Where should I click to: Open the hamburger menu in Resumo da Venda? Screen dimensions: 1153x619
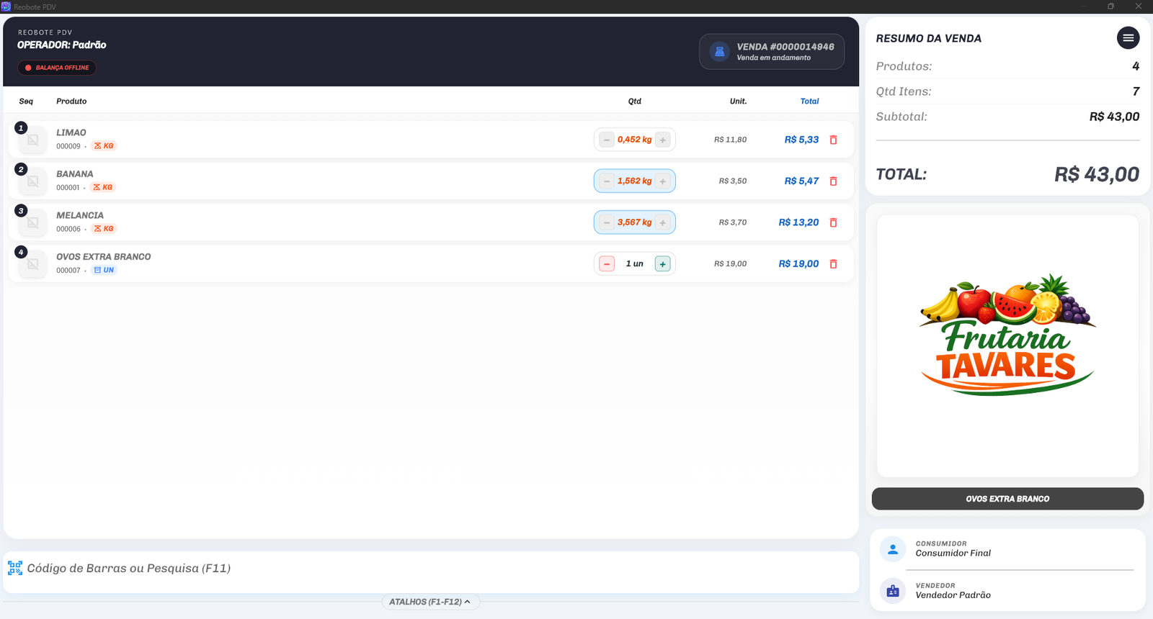(x=1128, y=38)
